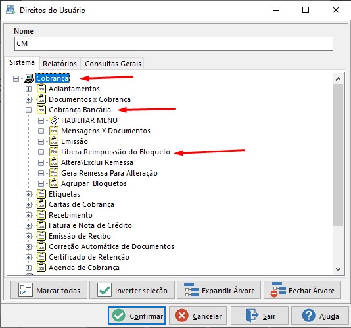This screenshot has width=351, height=328.
Task: Click the app icon in the title bar
Action: pos(11,10)
